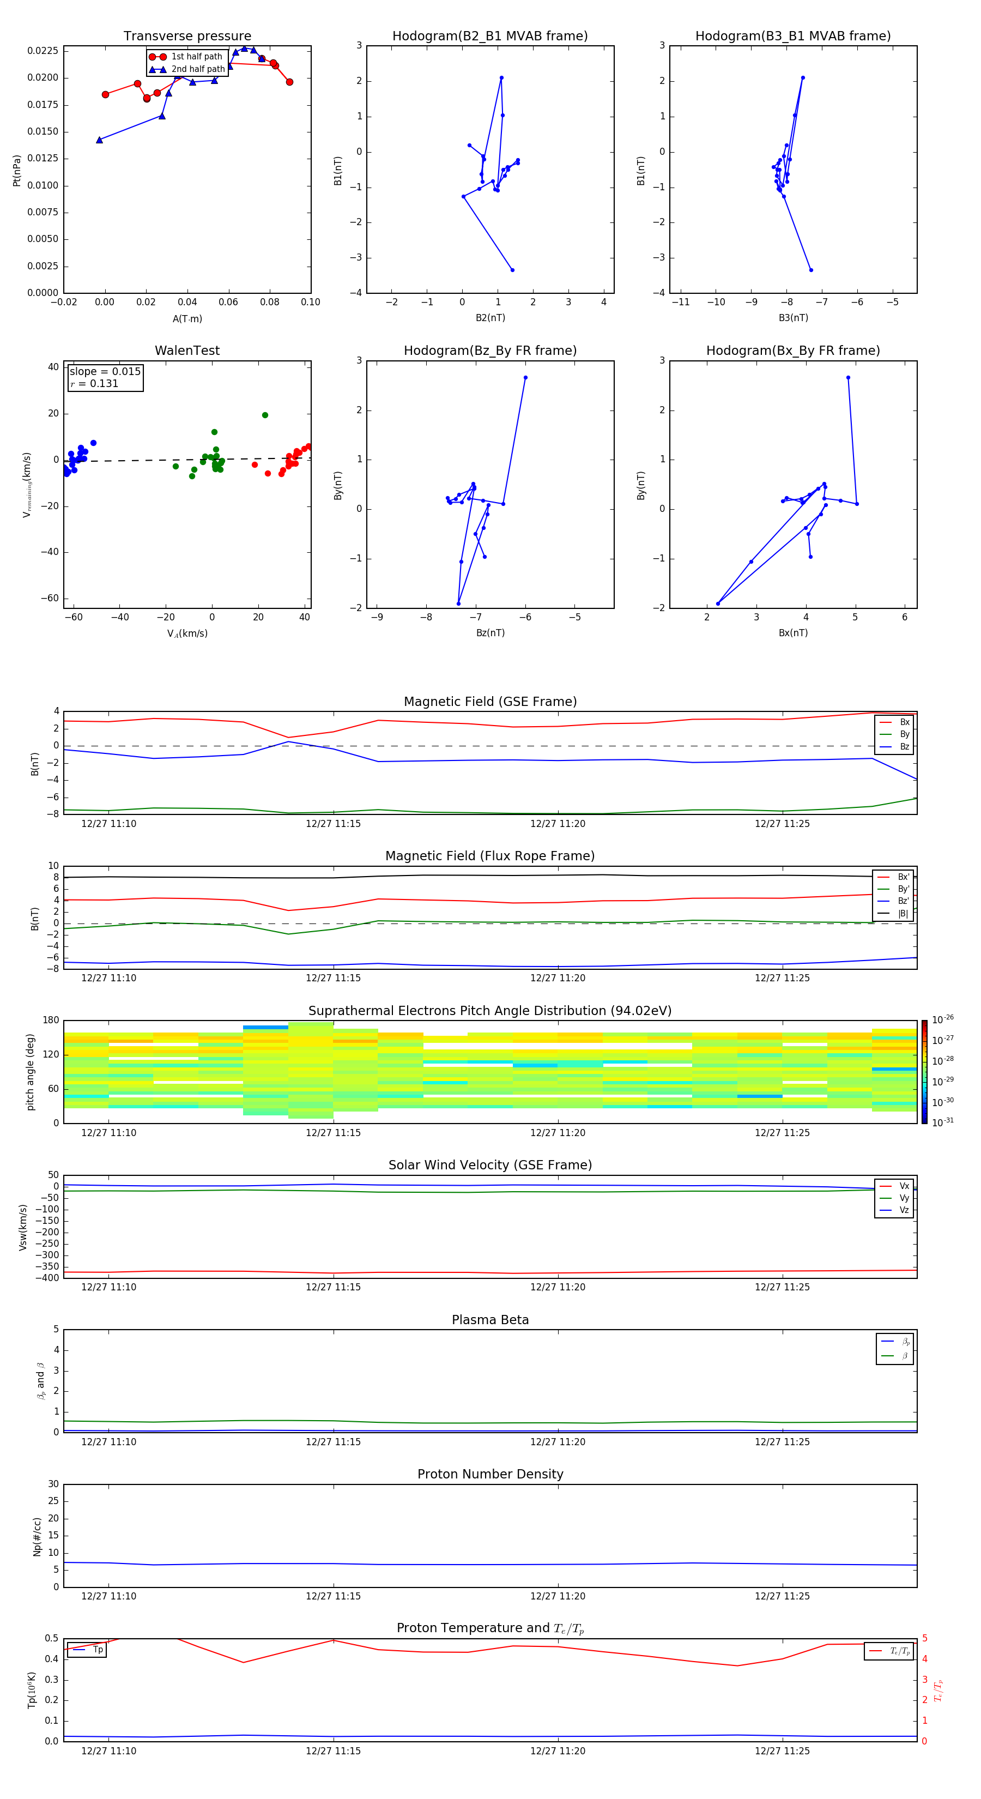The width and height of the screenshot is (981, 1799).
Task: Click the 'Vsw(km/s)' axis label
Action: (x=22, y=1227)
